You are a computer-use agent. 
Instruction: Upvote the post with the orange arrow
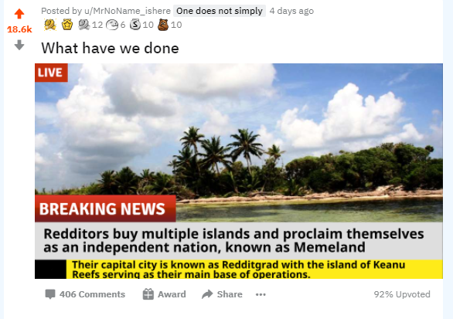(x=19, y=14)
